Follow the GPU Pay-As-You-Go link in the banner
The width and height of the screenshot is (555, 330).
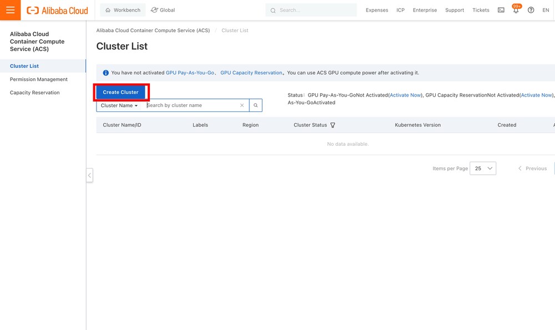point(190,73)
